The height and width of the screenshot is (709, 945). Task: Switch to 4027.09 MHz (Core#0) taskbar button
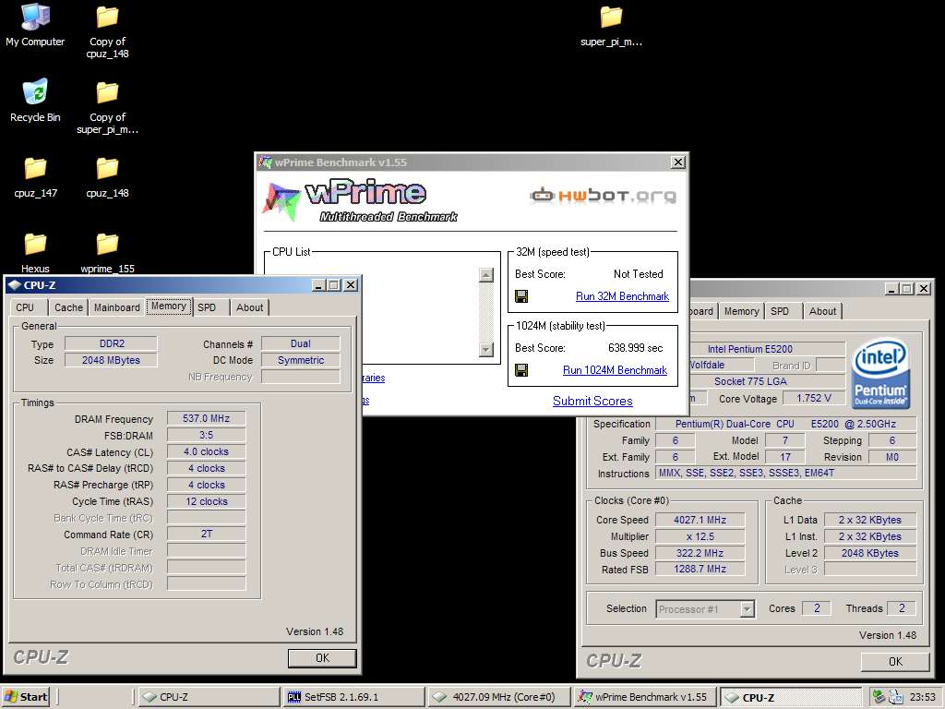499,697
